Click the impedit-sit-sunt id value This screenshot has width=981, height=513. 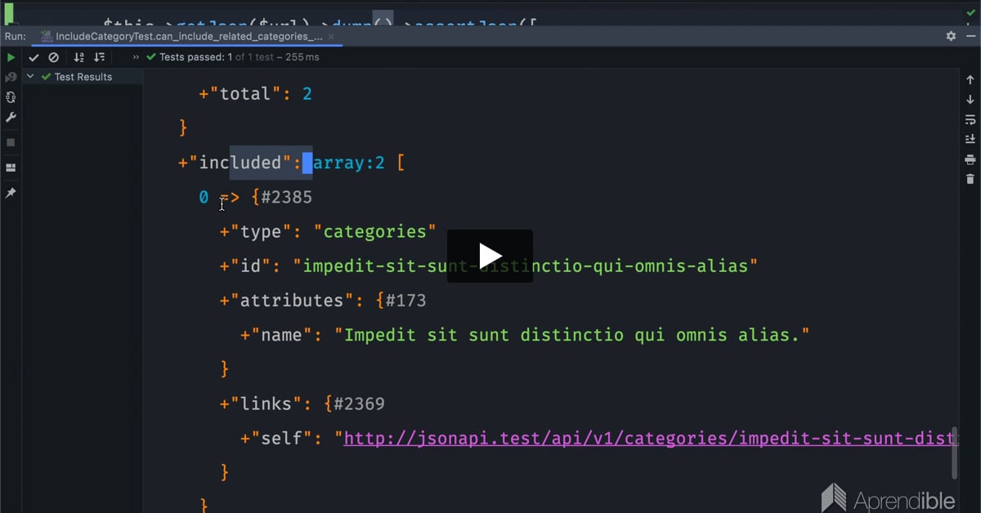click(x=526, y=265)
